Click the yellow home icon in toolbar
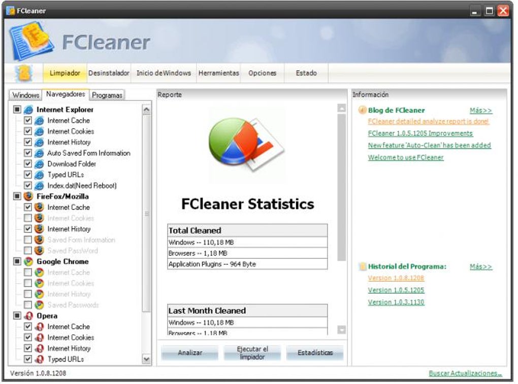Screen dimensions: 518x384 click(x=24, y=73)
